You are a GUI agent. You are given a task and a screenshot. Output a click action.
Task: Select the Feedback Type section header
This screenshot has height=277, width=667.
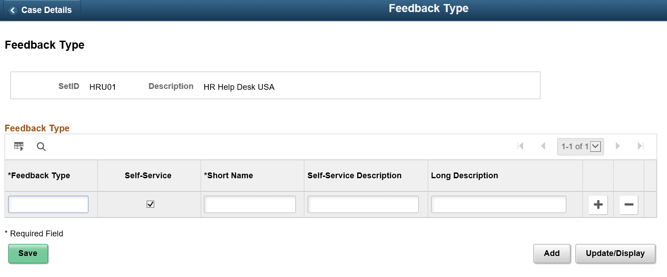[x=37, y=128]
